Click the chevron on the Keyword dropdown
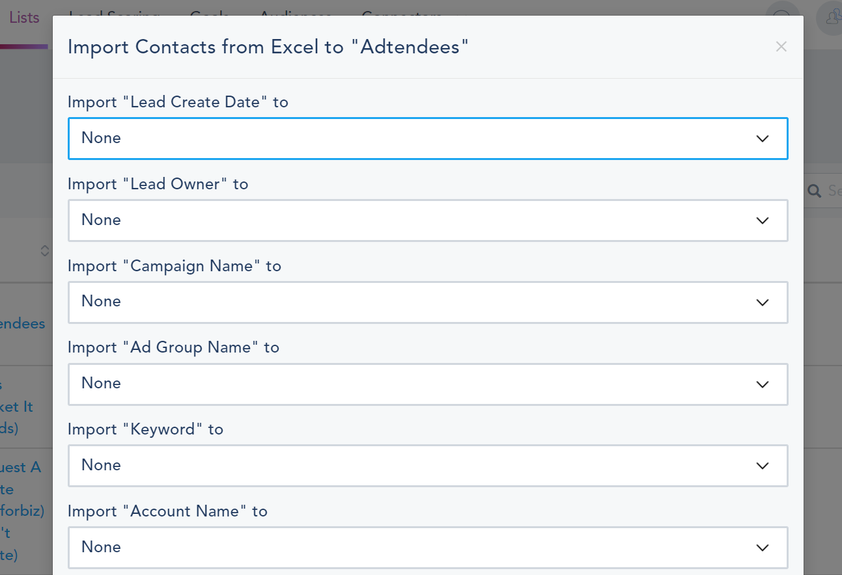The width and height of the screenshot is (842, 575). 762,466
